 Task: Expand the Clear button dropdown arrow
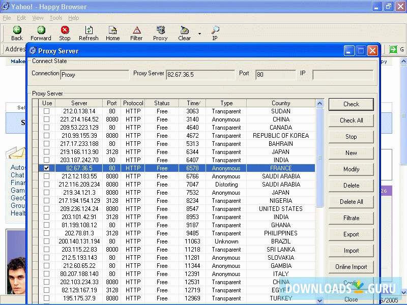click(x=199, y=34)
